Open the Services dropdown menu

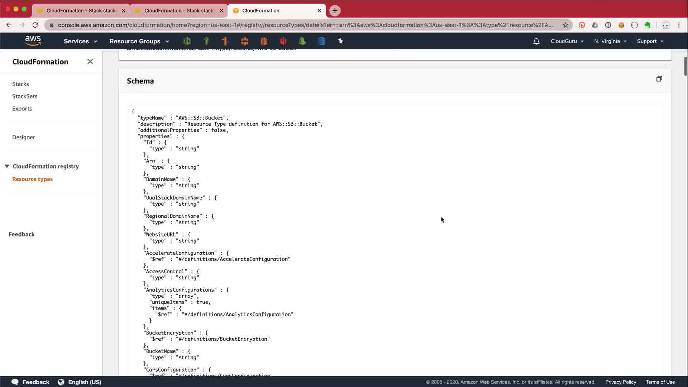(80, 41)
